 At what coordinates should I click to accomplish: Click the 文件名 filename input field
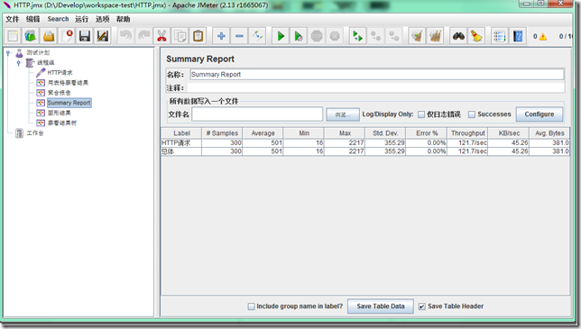[x=257, y=114]
